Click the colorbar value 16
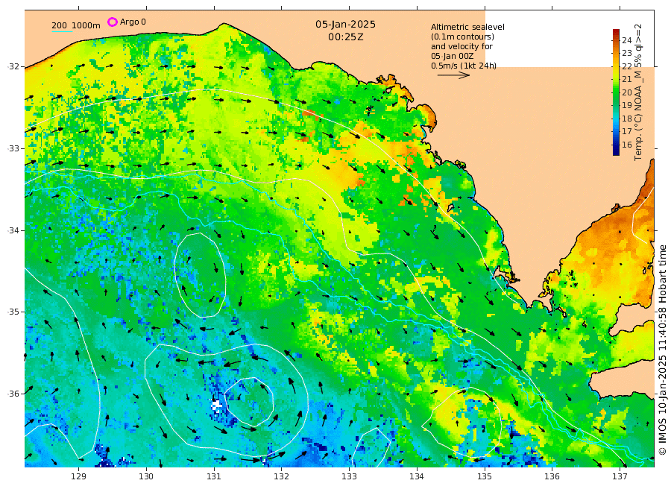671x492 pixels. pos(626,145)
